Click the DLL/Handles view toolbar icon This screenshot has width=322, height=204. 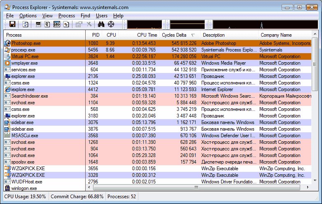[x=66, y=24]
